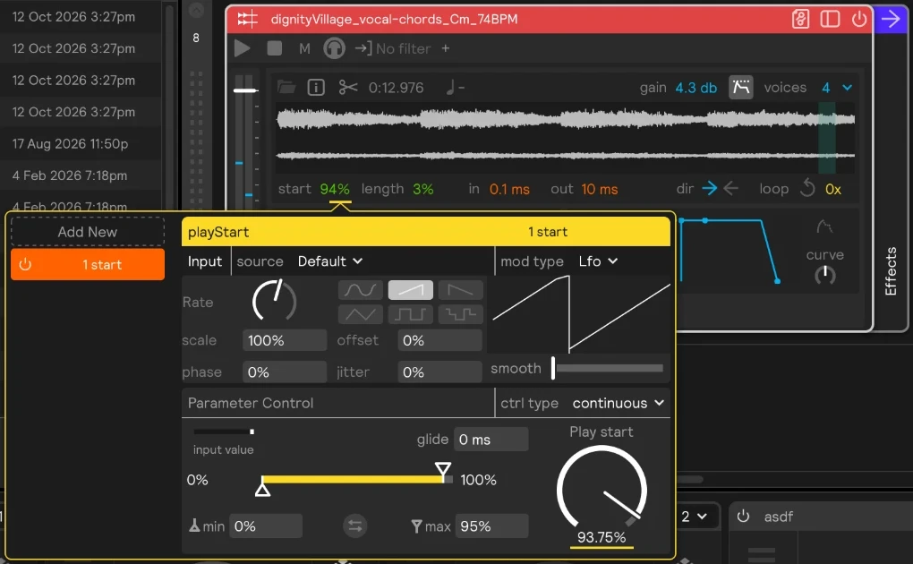
Task: Select the random step LFO waveform
Action: 461,314
